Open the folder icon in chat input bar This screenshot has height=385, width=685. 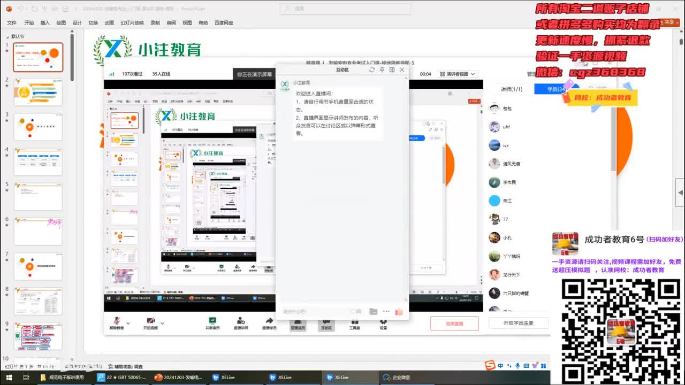[373, 311]
